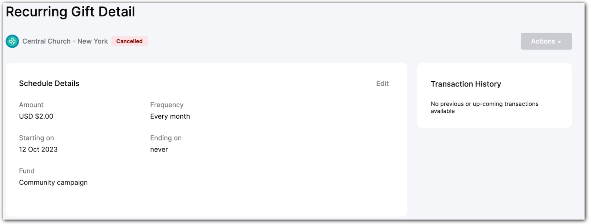
Task: Click the caret arrow on the Actions button
Action: pyautogui.click(x=559, y=42)
